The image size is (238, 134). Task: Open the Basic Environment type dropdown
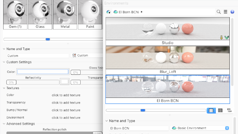[200, 128]
